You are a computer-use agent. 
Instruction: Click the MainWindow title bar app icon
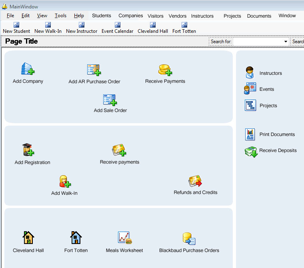[5, 6]
